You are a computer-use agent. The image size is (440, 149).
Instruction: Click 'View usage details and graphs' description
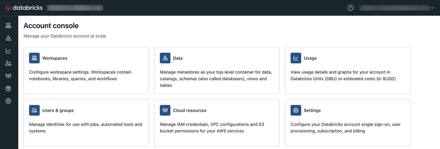pos(343,75)
